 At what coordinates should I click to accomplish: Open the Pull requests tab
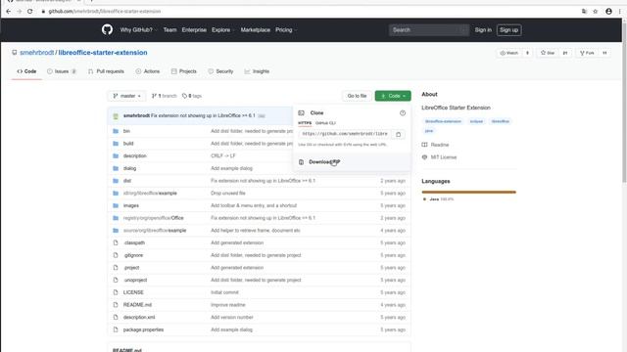click(x=106, y=71)
